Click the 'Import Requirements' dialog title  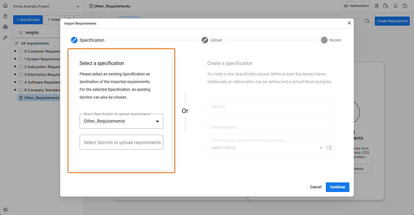pyautogui.click(x=80, y=24)
